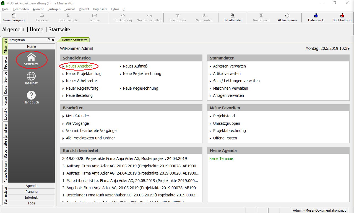Switch to the Projekte side tab

[x=5, y=63]
